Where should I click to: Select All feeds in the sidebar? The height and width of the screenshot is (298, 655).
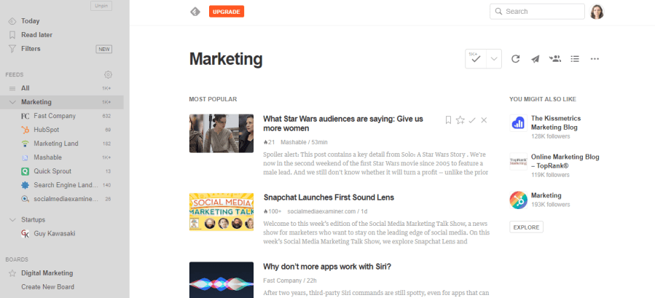tap(25, 89)
